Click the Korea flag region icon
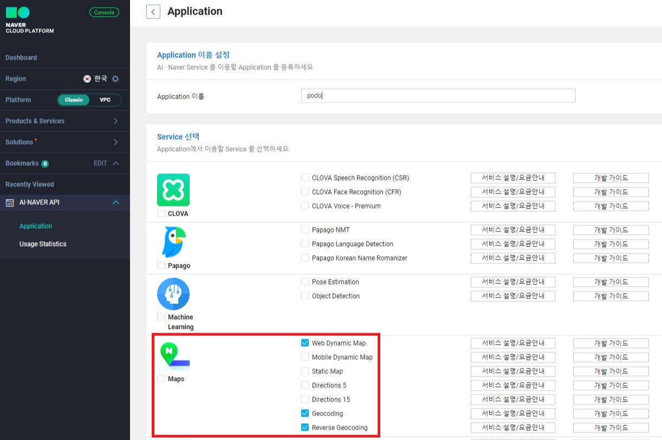The height and width of the screenshot is (440, 662). (87, 79)
